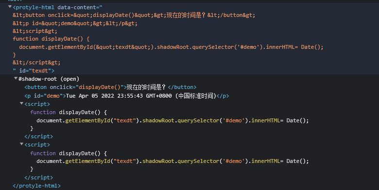Select the <script> tag directly below p#demo
The height and width of the screenshot is (190, 379).
click(37, 104)
